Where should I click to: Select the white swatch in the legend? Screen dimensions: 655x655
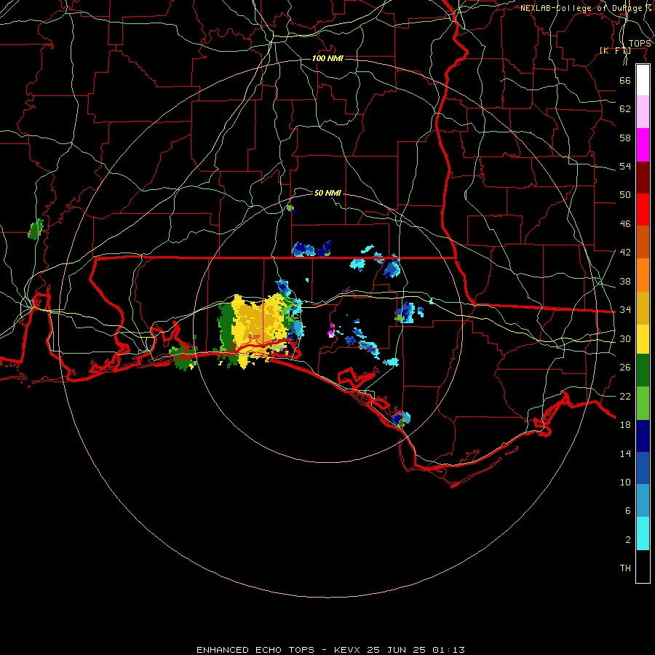(643, 80)
